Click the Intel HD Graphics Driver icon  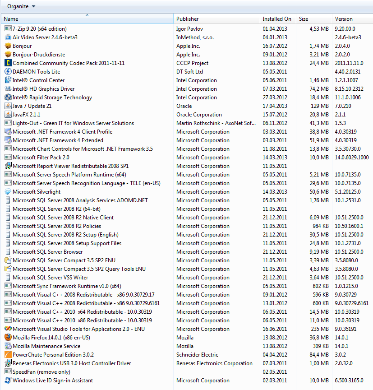pyautogui.click(x=8, y=89)
